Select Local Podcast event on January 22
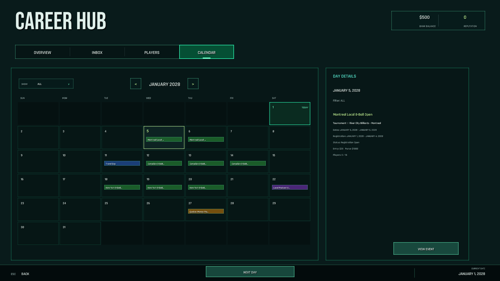Image resolution: width=500 pixels, height=281 pixels. pos(290,188)
